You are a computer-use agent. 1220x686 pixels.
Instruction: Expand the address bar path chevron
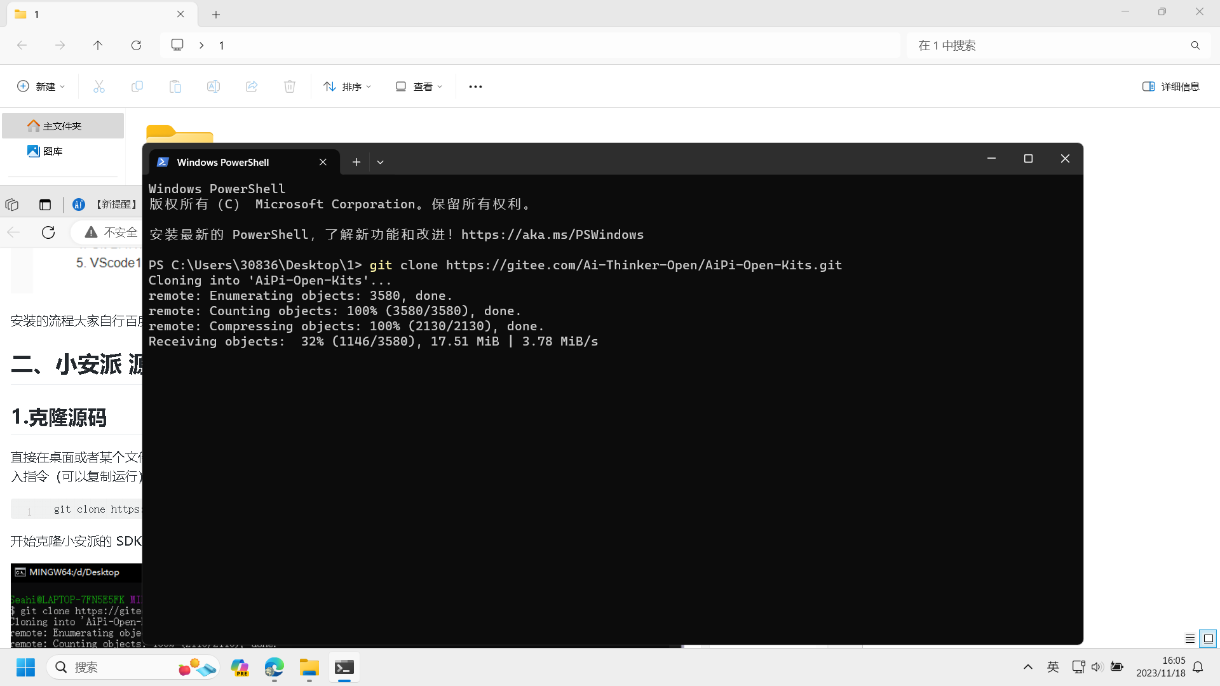point(201,45)
